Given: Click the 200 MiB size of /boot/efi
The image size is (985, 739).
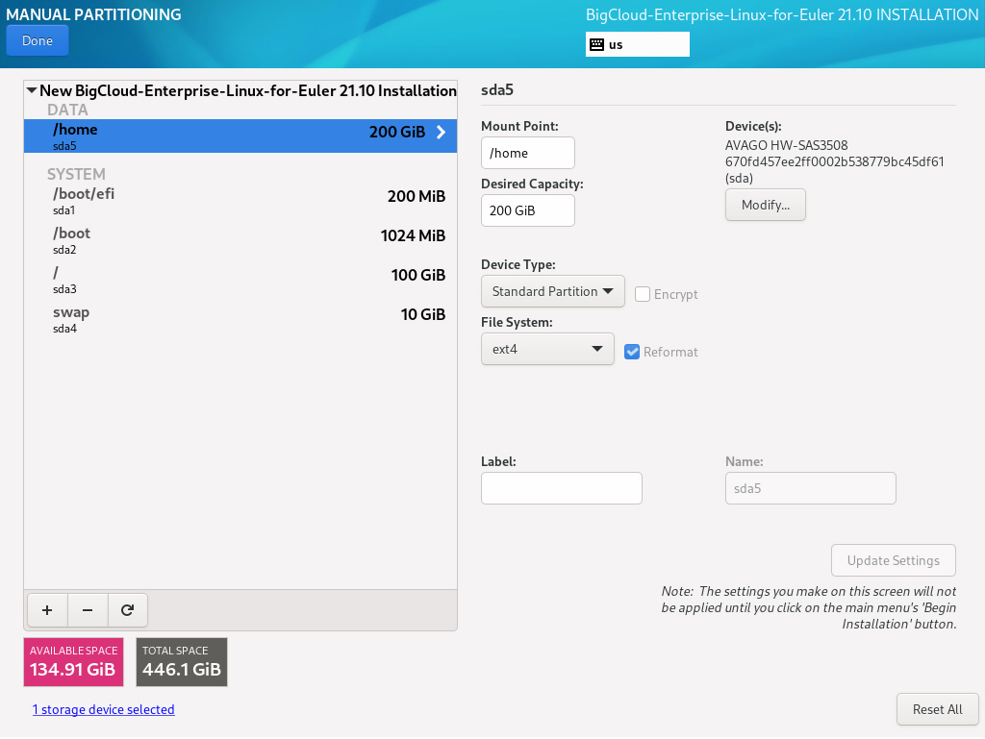Looking at the screenshot, I should tap(417, 196).
